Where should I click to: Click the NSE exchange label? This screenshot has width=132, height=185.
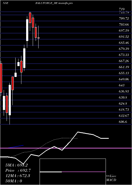[x=5, y=3]
